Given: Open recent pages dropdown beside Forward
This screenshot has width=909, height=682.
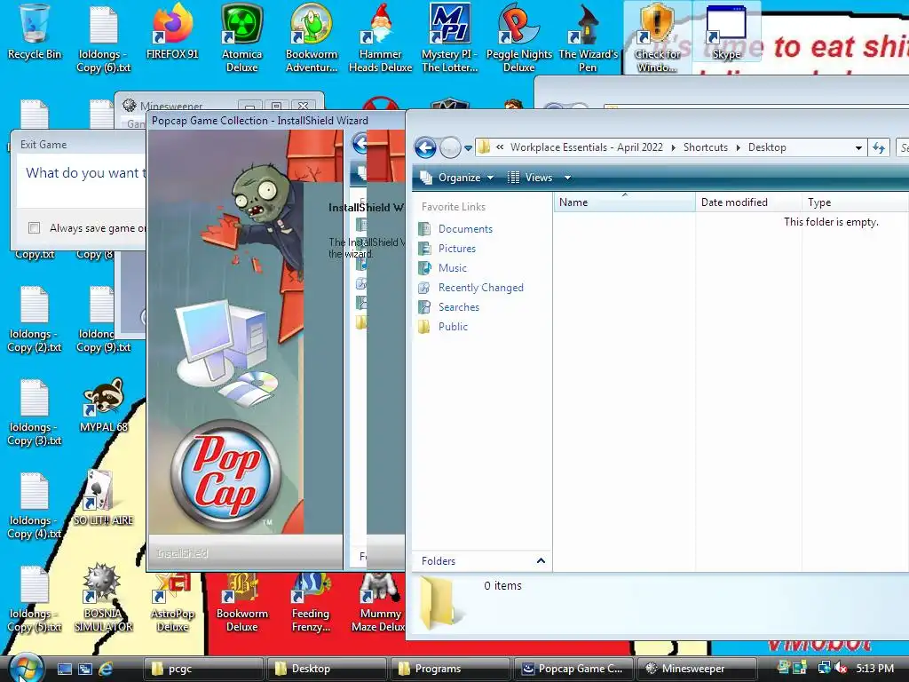Looking at the screenshot, I should click(469, 148).
